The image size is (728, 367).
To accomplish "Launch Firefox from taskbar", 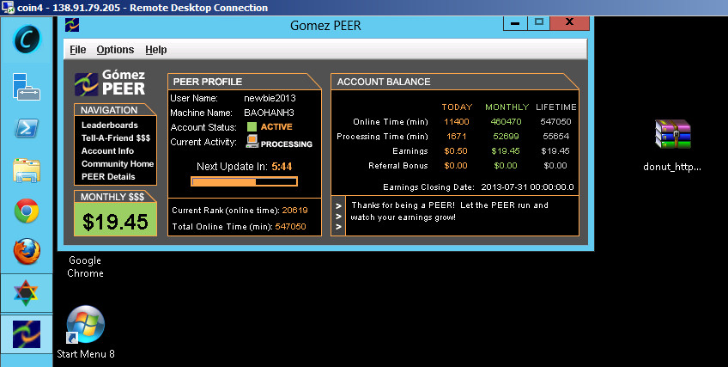I will (x=27, y=251).
